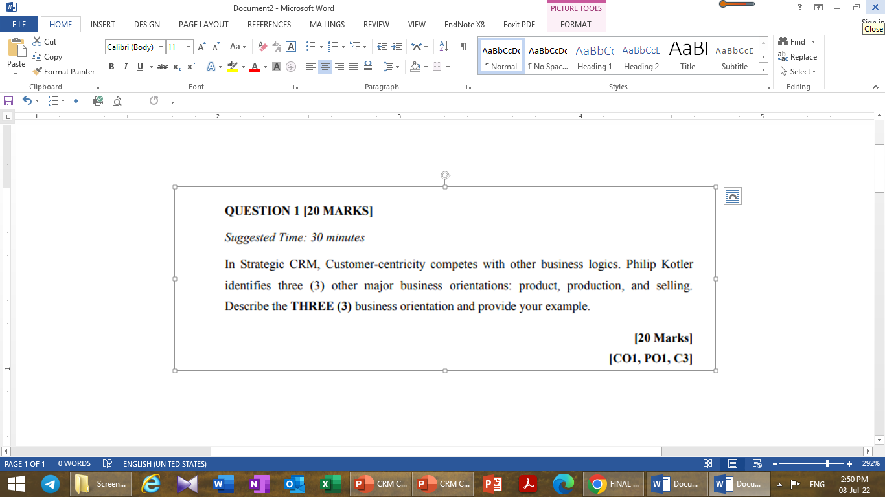Toggle italic formatting
The image size is (885, 497).
pos(126,67)
